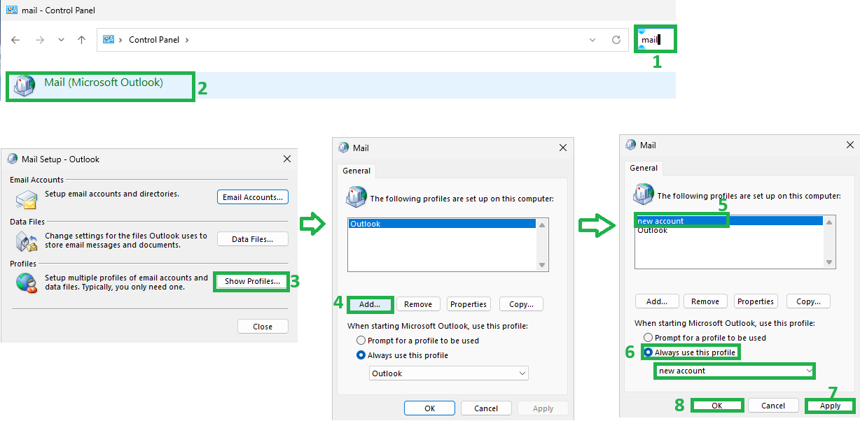Viewport: 860px width, 421px height.
Task: Open the 'new account' profile dropdown
Action: pyautogui.click(x=735, y=371)
